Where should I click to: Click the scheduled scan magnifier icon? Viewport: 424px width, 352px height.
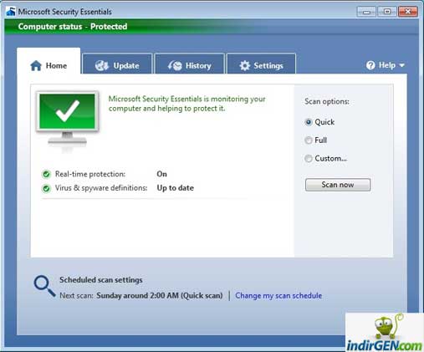coord(44,286)
